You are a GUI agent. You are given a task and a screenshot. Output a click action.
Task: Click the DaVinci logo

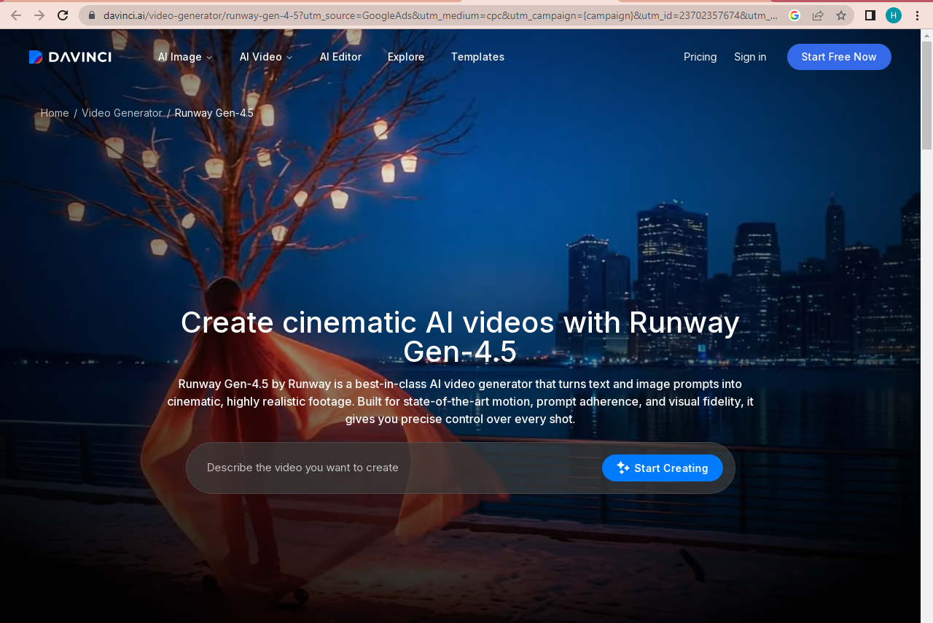pyautogui.click(x=70, y=57)
